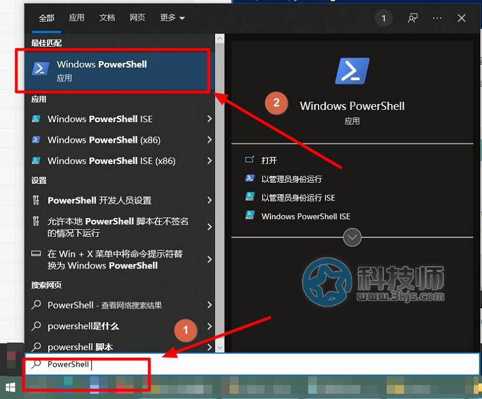
Task: Open 在 Win + X 菜单中将命令提示符替换 setting
Action: click(120, 260)
